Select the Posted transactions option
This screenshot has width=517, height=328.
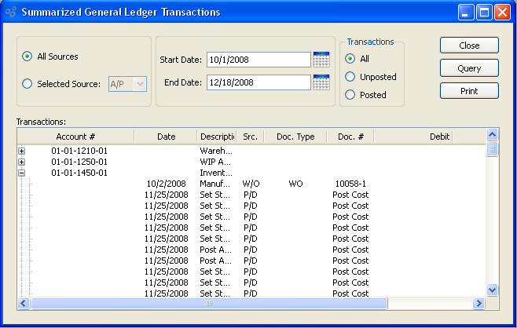(x=350, y=95)
